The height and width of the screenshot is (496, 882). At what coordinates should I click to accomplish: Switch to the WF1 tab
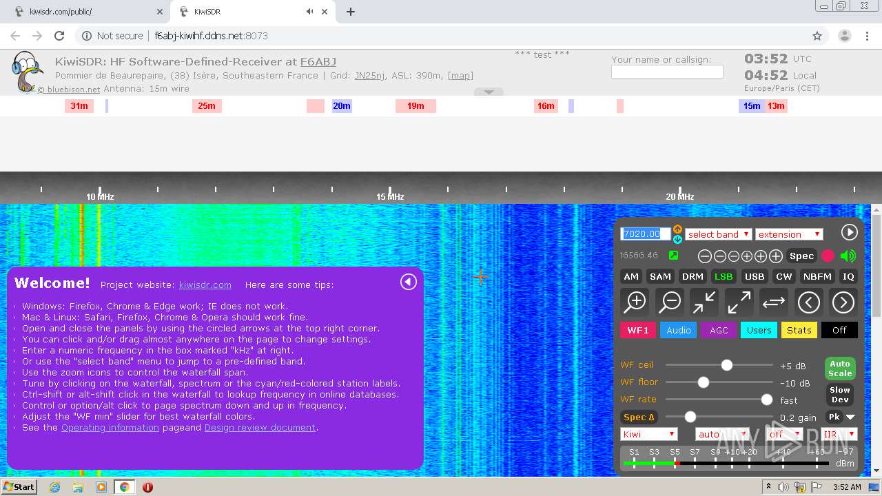click(637, 330)
